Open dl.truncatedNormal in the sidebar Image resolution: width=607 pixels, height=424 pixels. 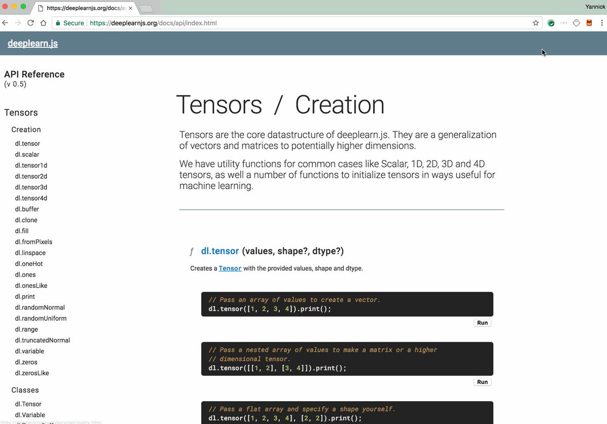42,340
